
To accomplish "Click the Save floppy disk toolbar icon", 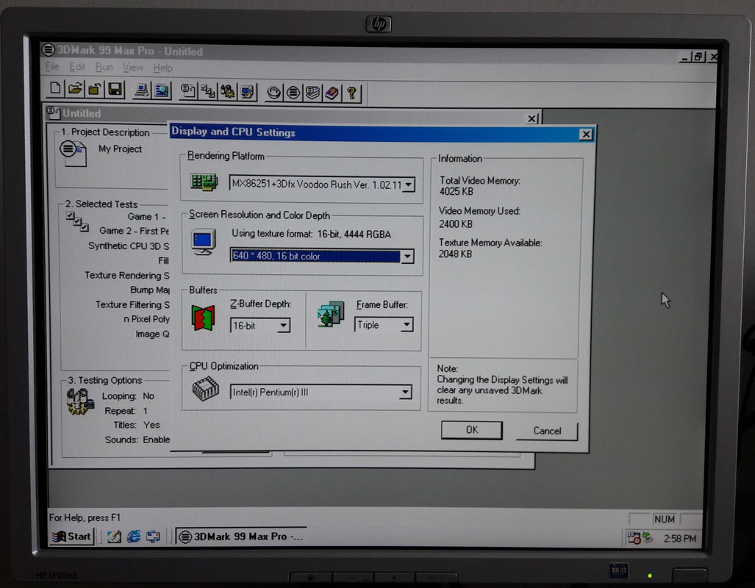I will (115, 90).
